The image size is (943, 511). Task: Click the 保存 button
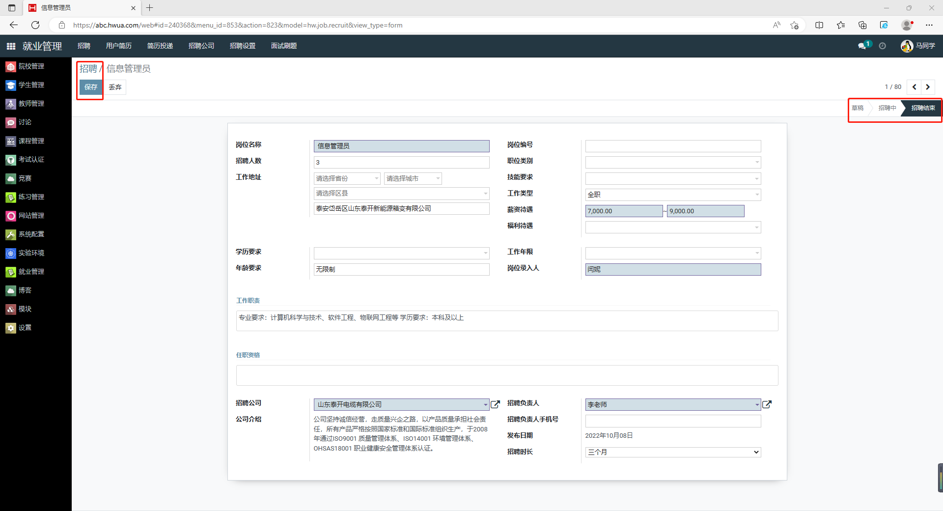pyautogui.click(x=91, y=87)
